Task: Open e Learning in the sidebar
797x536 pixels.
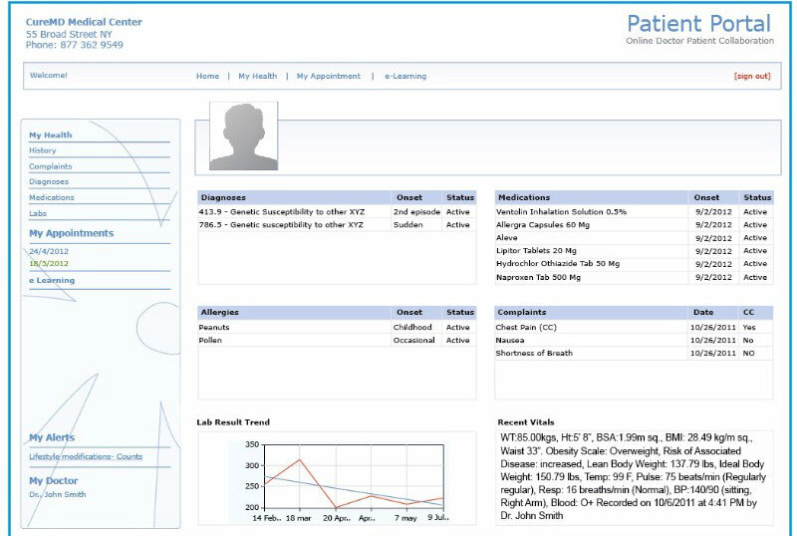Action: [x=52, y=281]
